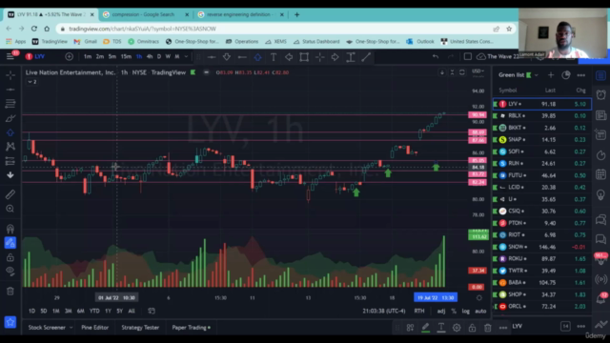Open the timeframe dropdown arrow

point(186,57)
